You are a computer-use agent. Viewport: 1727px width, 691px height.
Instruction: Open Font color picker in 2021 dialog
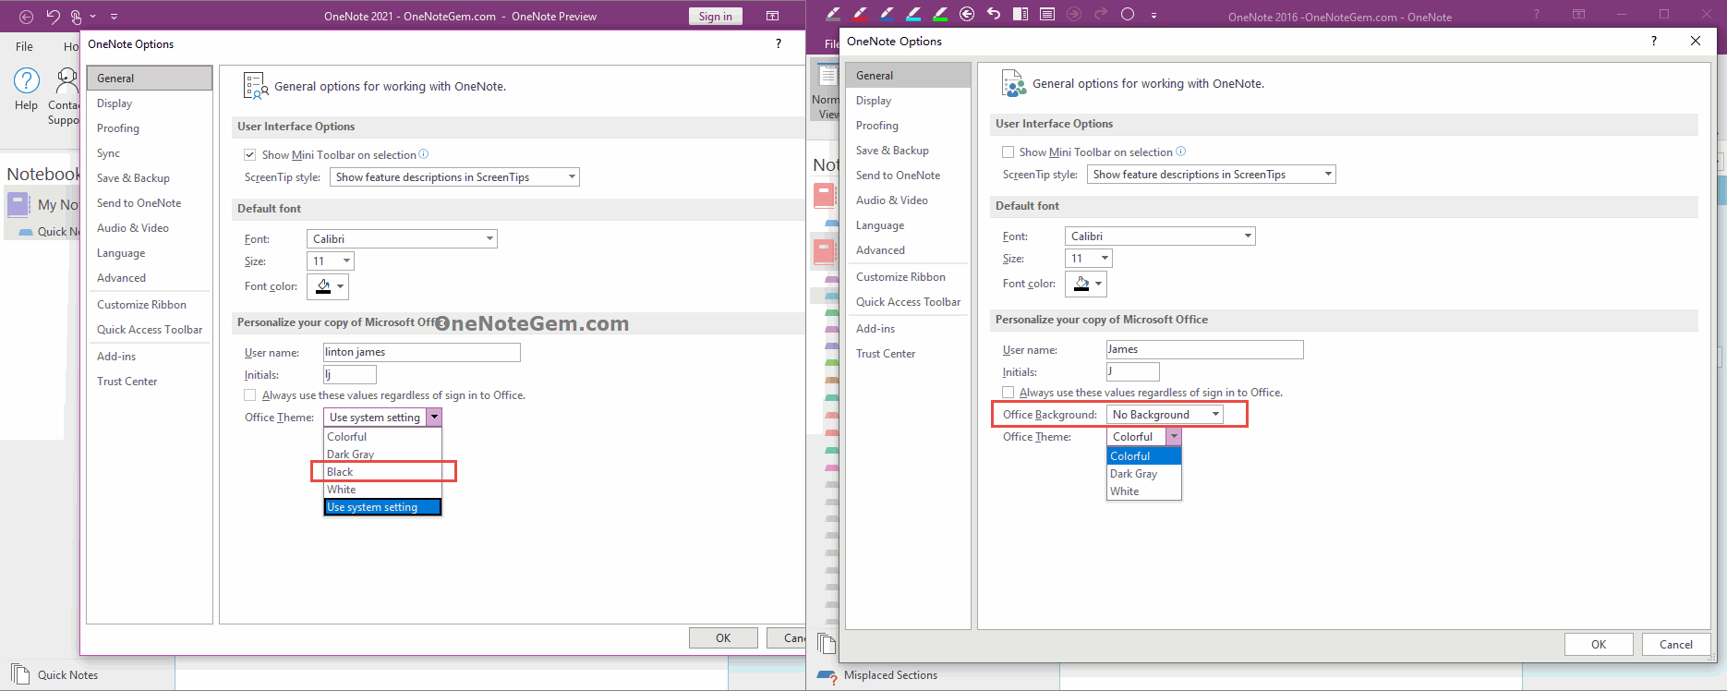click(328, 286)
